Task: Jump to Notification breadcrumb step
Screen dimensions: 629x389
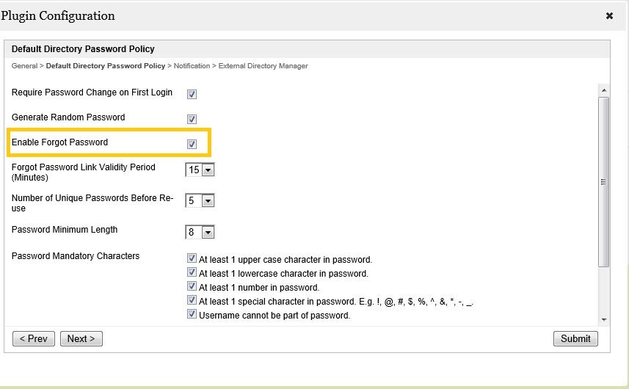Action: pyautogui.click(x=192, y=66)
